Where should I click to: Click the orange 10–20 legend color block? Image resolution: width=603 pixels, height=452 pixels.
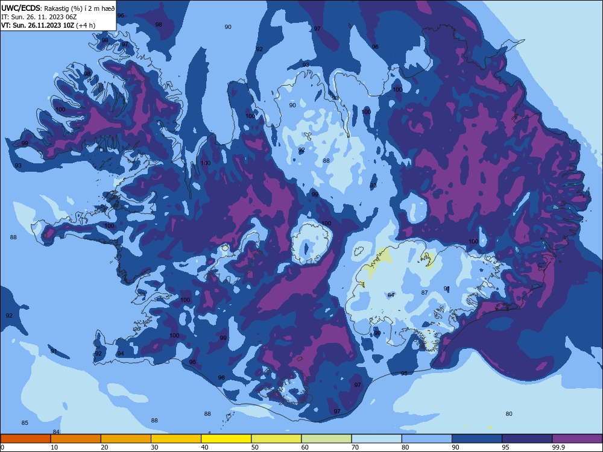tap(76, 439)
